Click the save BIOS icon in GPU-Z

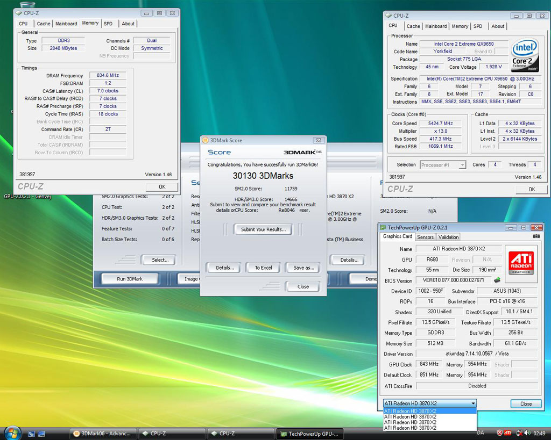pos(497,280)
